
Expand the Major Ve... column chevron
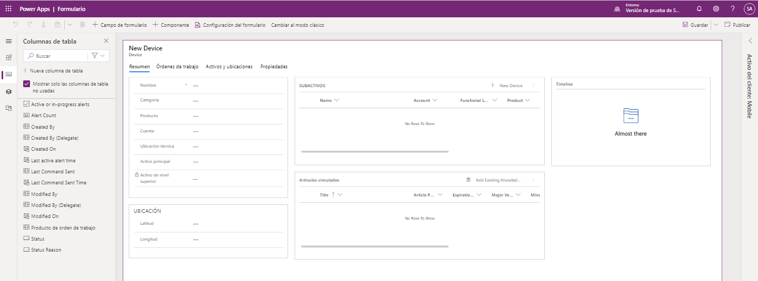[x=518, y=195]
